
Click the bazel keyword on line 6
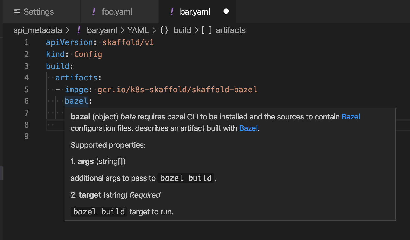click(76, 101)
